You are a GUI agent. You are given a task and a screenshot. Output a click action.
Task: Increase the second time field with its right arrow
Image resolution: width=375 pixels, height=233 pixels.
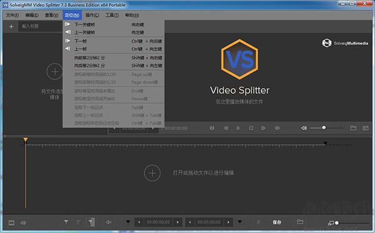[228, 222]
